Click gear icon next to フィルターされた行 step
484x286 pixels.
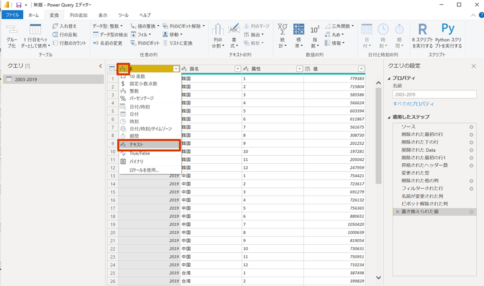pyautogui.click(x=471, y=189)
